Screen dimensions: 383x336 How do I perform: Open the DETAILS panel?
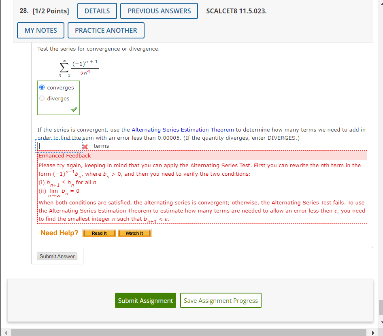click(x=97, y=11)
